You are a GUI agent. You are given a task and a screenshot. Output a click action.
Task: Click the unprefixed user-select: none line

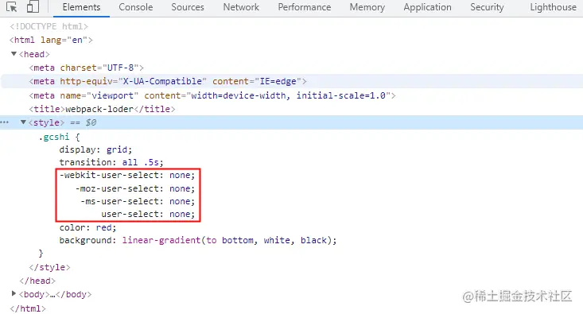148,214
